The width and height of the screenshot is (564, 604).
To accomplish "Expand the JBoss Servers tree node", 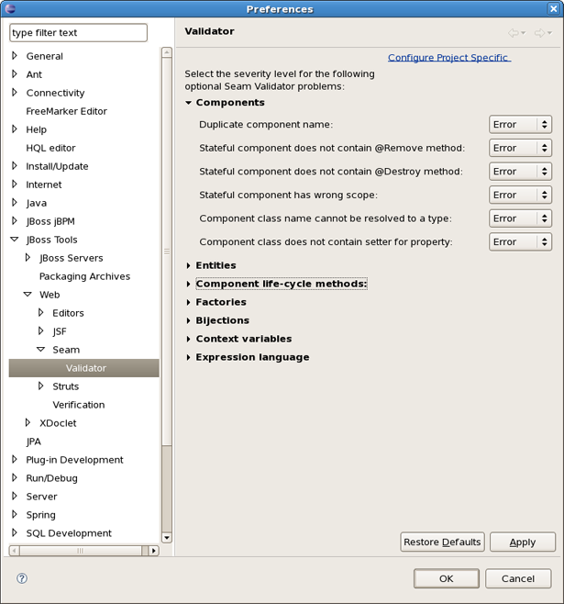I will [28, 257].
